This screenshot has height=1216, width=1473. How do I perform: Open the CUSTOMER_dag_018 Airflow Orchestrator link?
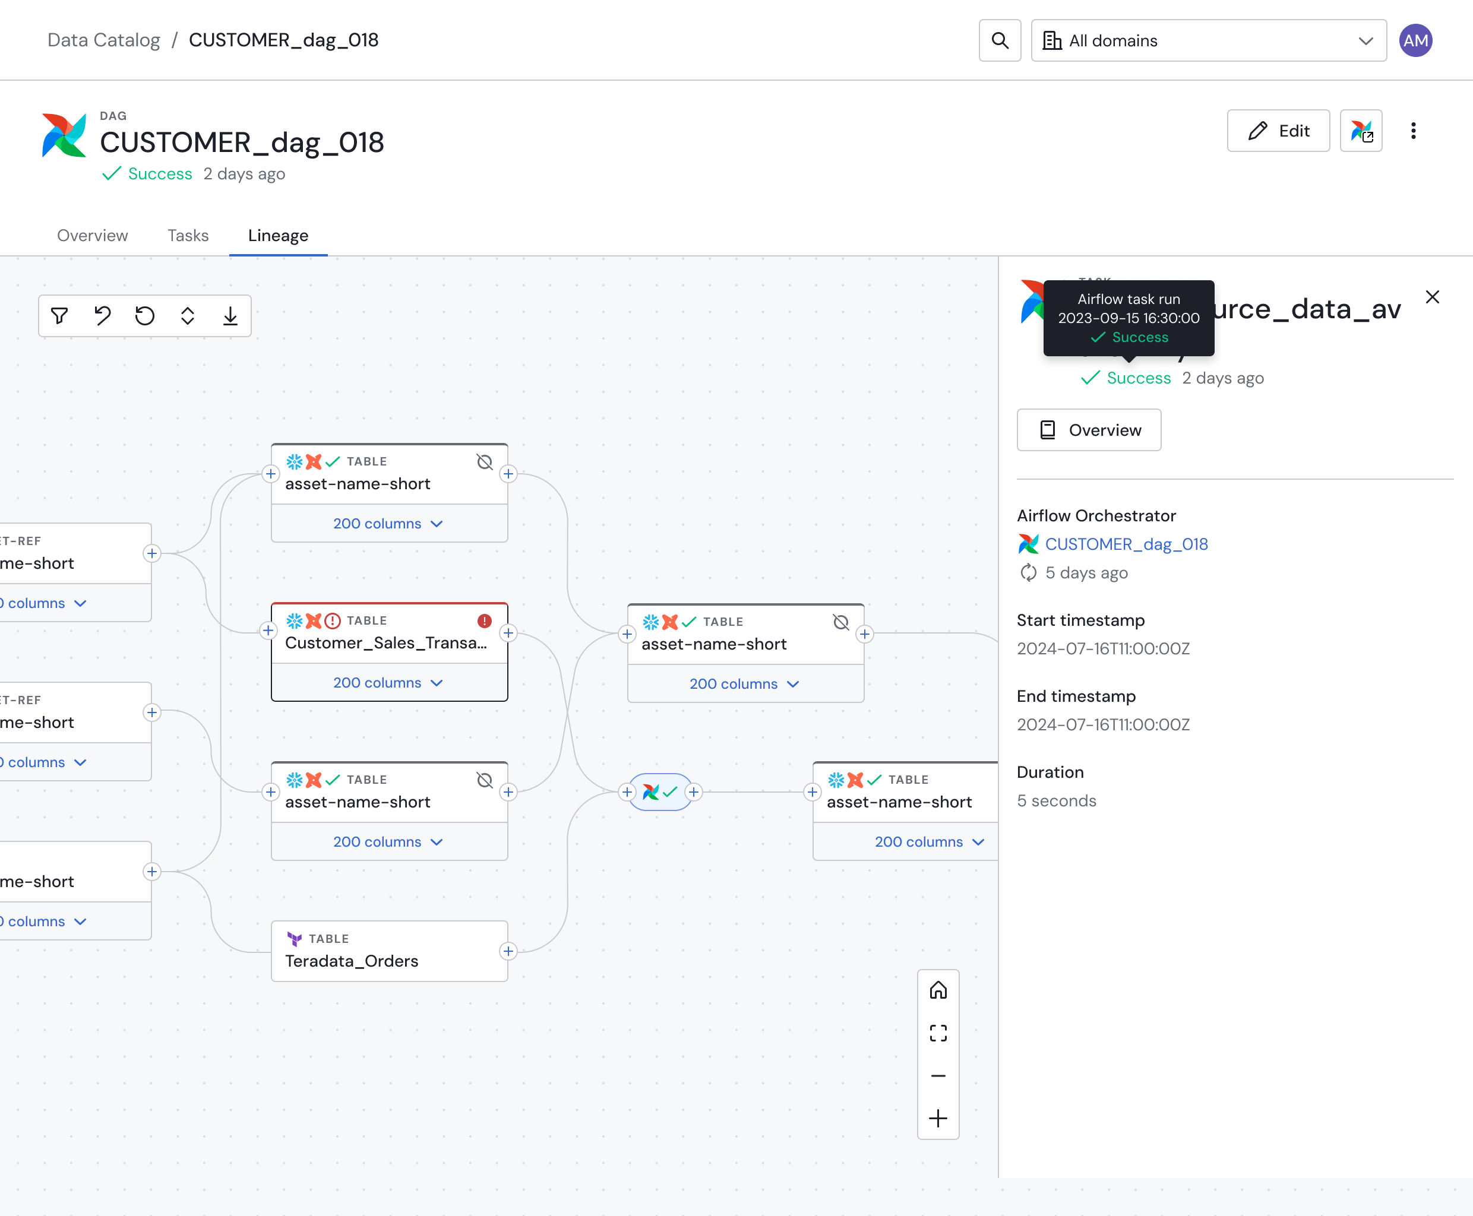[x=1126, y=543]
